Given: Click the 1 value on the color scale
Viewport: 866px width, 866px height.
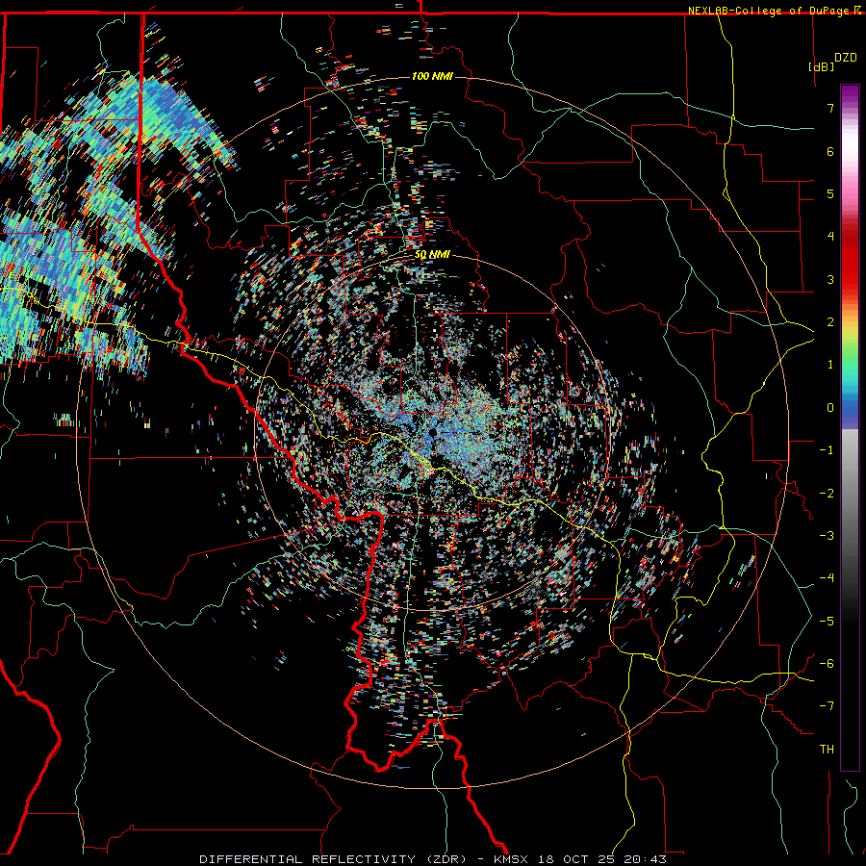Looking at the screenshot, I should click(830, 365).
